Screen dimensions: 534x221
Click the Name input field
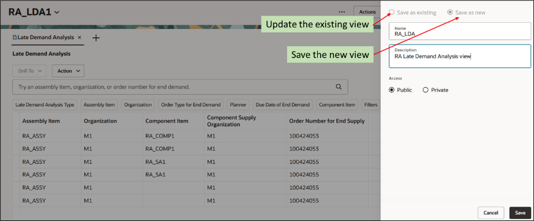[x=460, y=31]
